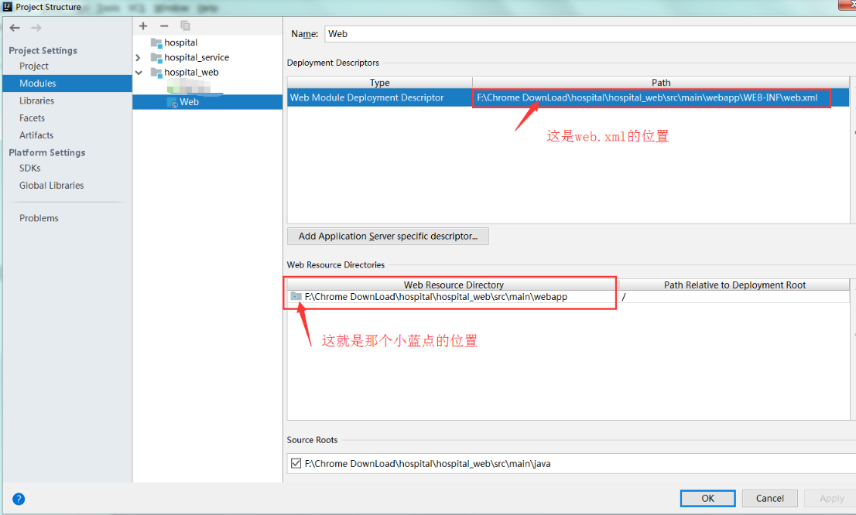Screen dimensions: 856x515
Task: Select the hospital_service tree item
Action: pos(197,57)
